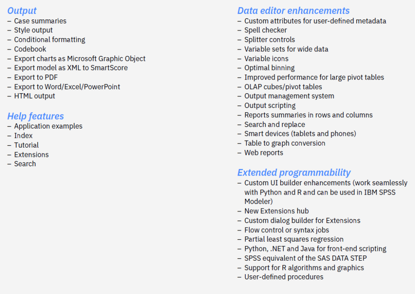This screenshot has height=294, width=415.
Task: Click the "Extended programmability" heading
Action: point(294,172)
